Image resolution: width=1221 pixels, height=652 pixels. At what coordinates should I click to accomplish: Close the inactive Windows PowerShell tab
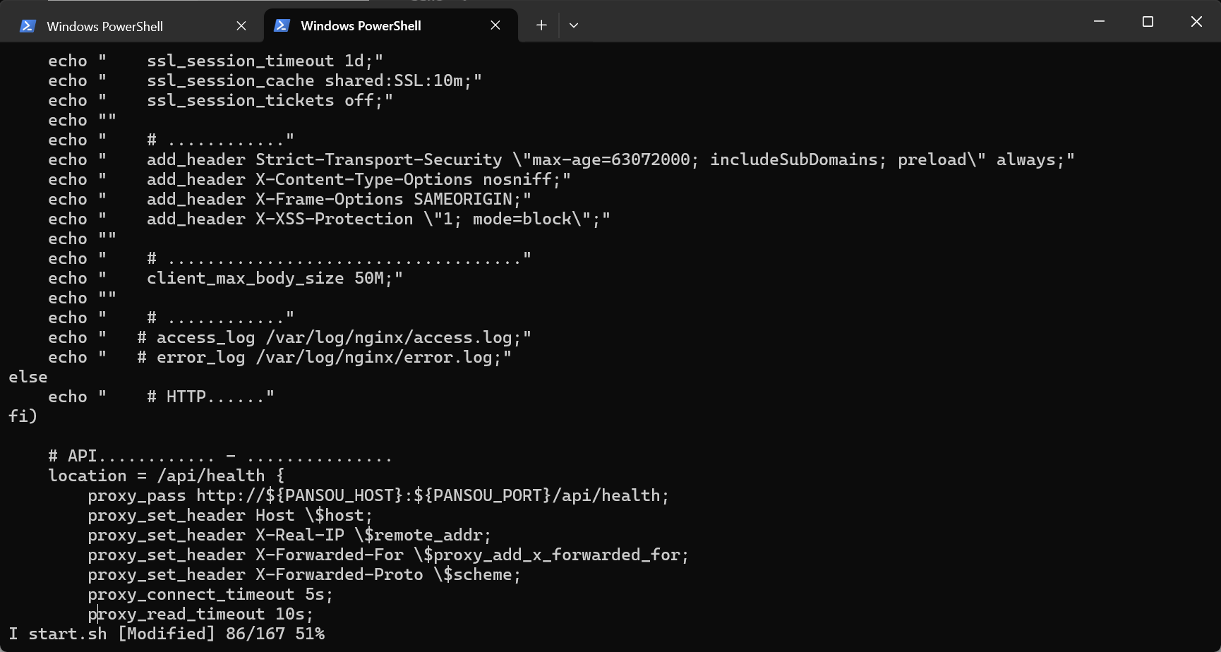241,25
